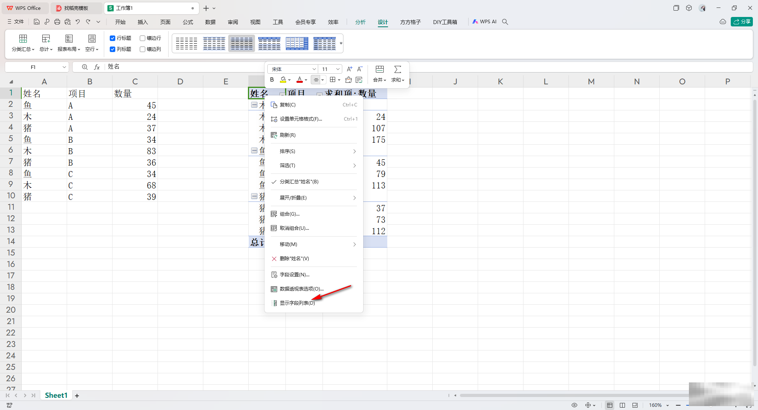Click the Save icon in quick access toolbar
Screen dimensions: 758x410
click(37, 22)
